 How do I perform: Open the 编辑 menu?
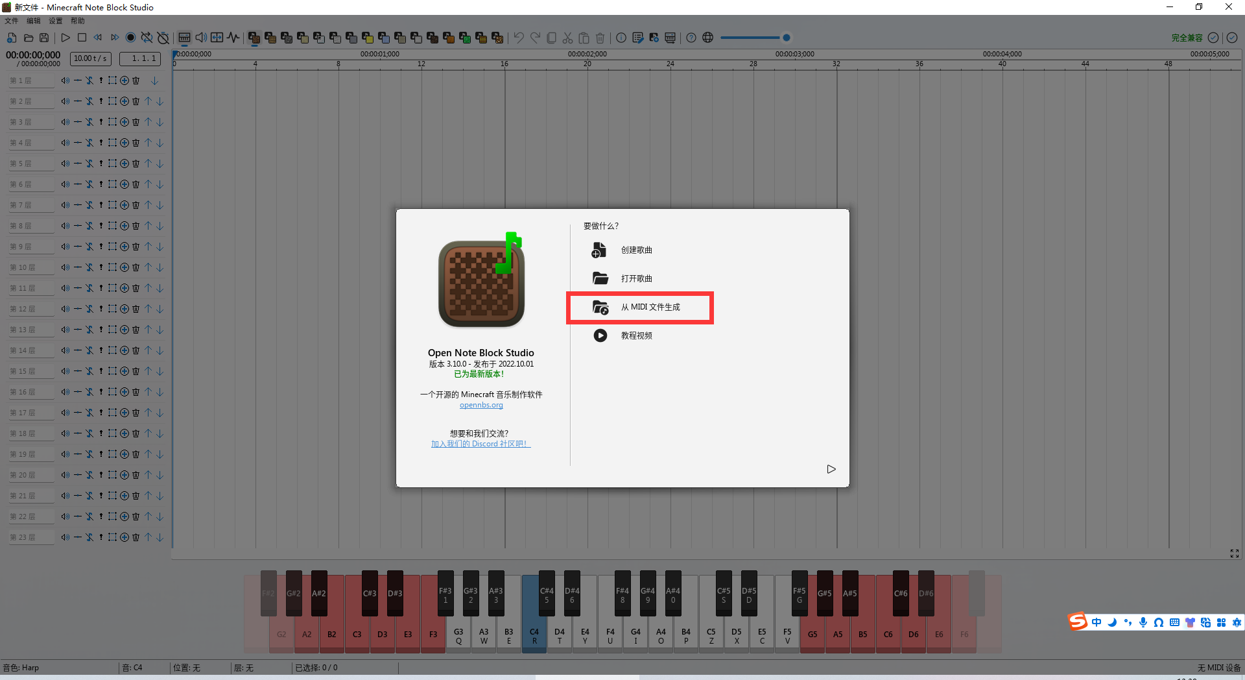[x=34, y=21]
